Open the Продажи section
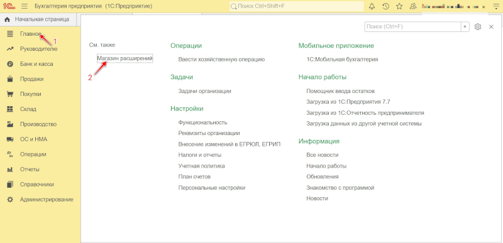 click(x=32, y=79)
